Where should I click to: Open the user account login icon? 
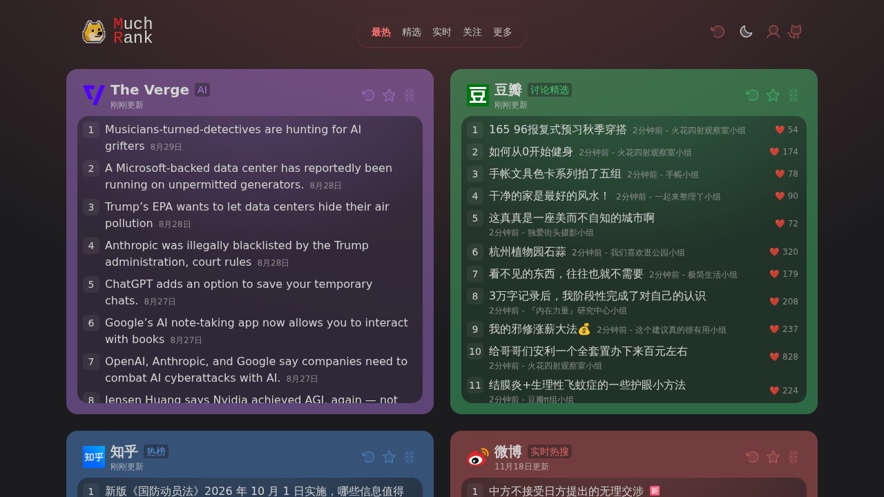773,32
